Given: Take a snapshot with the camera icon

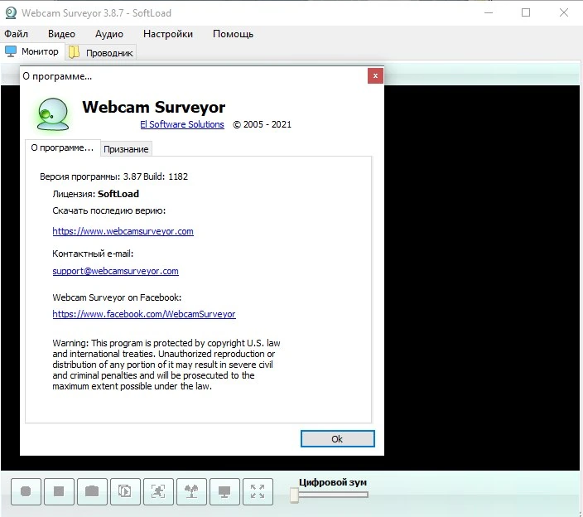Looking at the screenshot, I should click(x=92, y=491).
